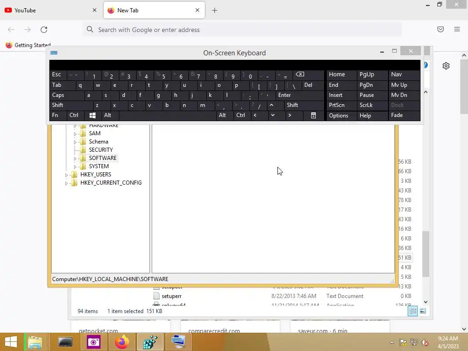The width and height of the screenshot is (468, 351).
Task: Expand the SYSTEM registry key
Action: (75, 167)
